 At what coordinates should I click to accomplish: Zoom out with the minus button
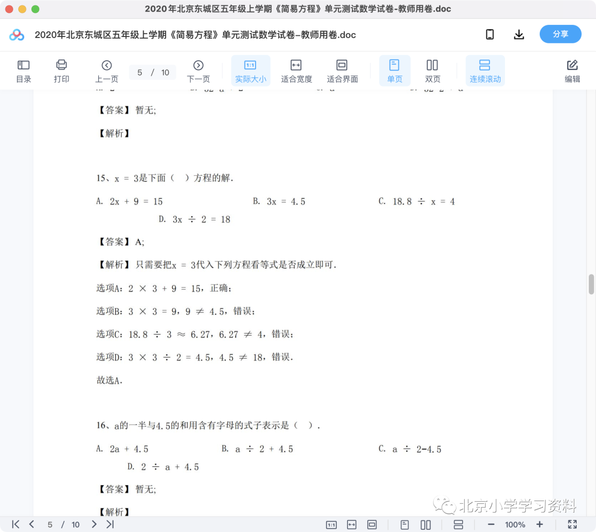pos(491,524)
